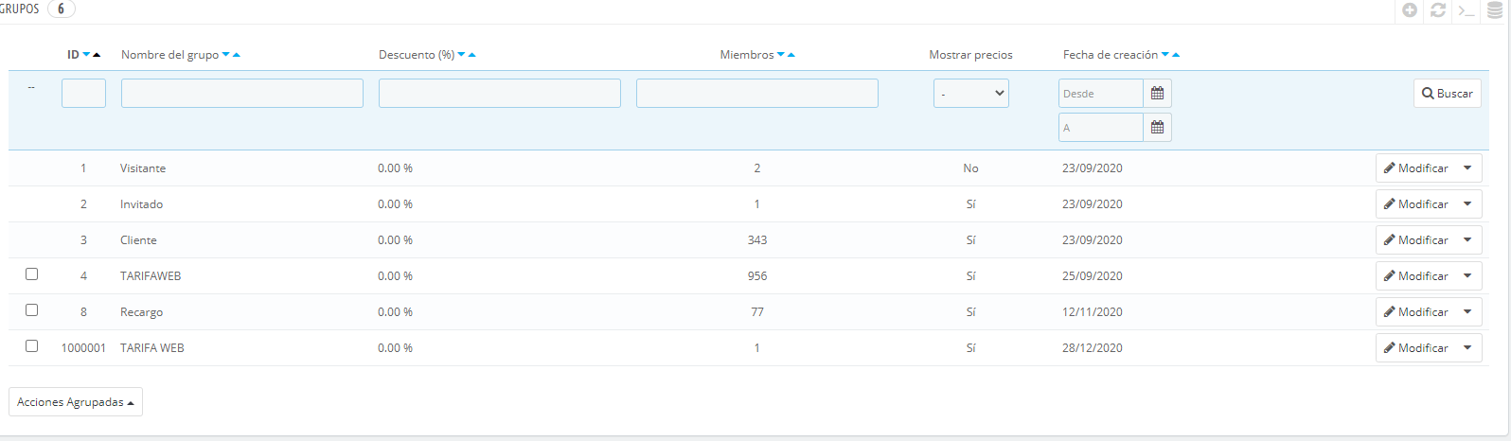Click the add new group plus icon
1511x441 pixels.
click(1410, 10)
